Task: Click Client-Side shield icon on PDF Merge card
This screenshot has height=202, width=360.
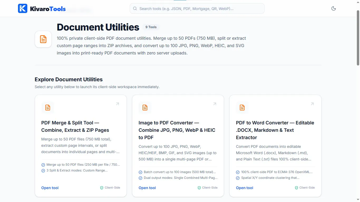Action: click(x=102, y=188)
